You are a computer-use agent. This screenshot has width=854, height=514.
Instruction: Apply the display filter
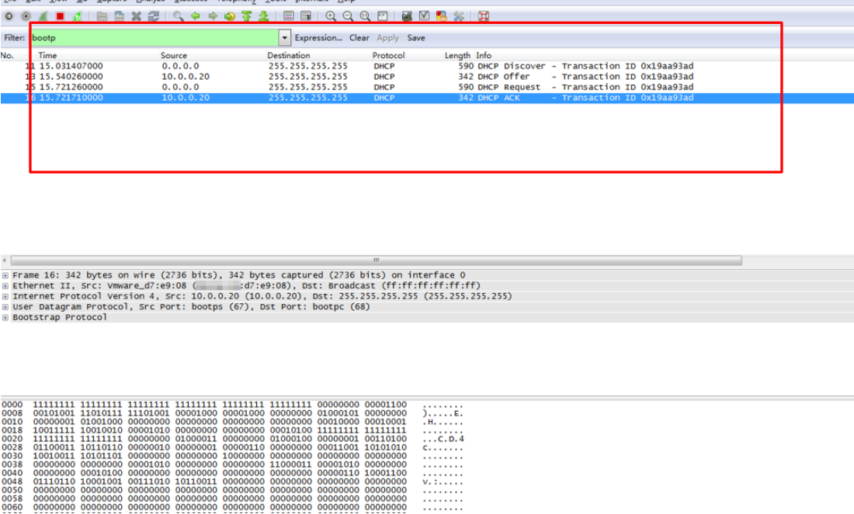[387, 38]
